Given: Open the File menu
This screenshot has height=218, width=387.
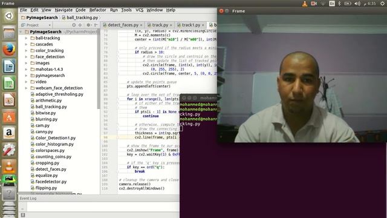Looking at the screenshot, I should [24, 10].
